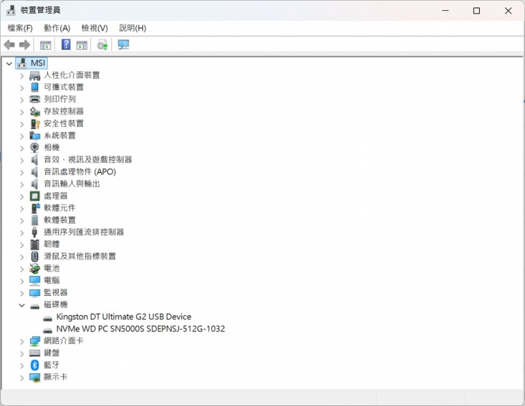525x406 pixels.
Task: Click the Kingston DT Ultimate drive icon
Action: (48, 318)
